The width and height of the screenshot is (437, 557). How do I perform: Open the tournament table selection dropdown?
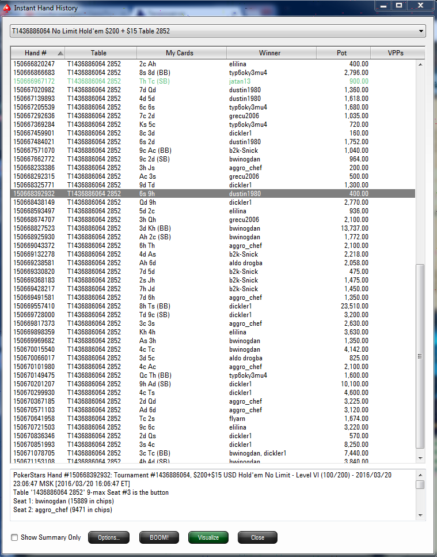218,31
